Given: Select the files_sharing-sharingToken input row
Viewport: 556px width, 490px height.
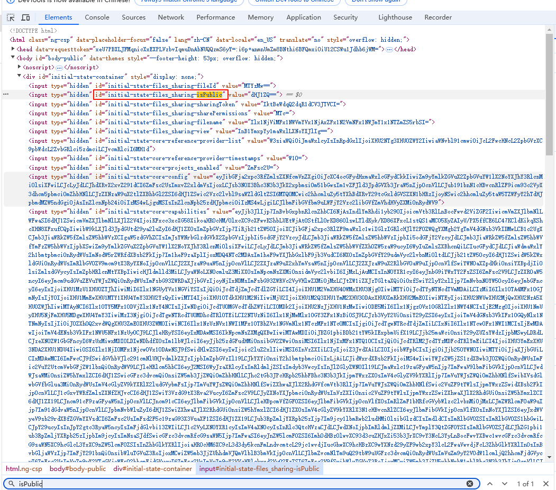Looking at the screenshot, I should [187, 104].
